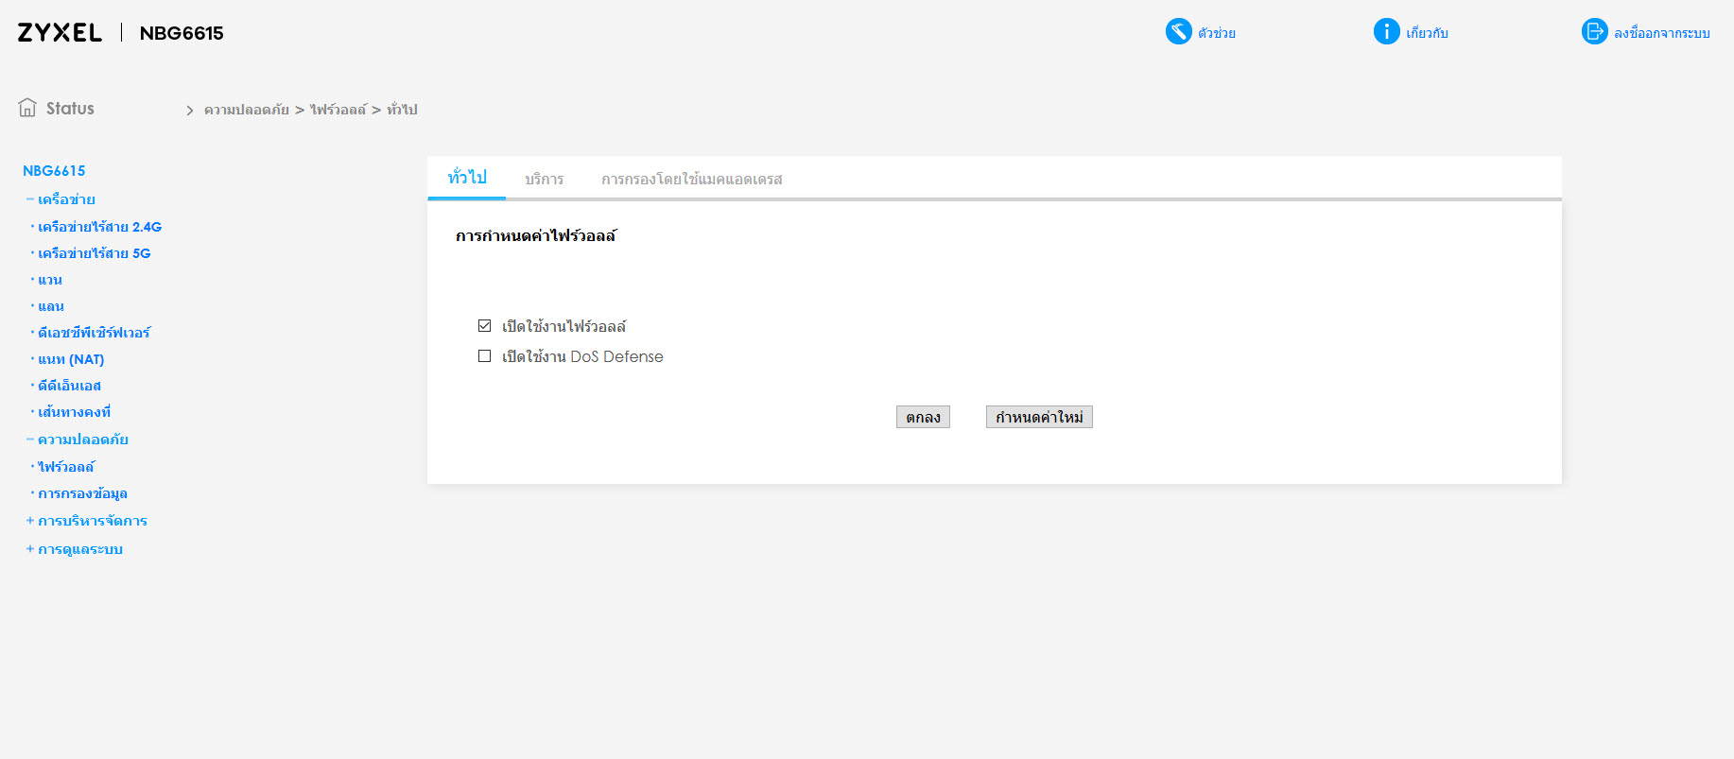The width and height of the screenshot is (1734, 759).
Task: Click the Status home icon
Action: tap(27, 108)
